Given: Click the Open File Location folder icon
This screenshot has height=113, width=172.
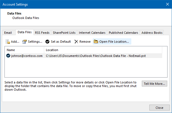Looking at the screenshot, I should point(96,42).
